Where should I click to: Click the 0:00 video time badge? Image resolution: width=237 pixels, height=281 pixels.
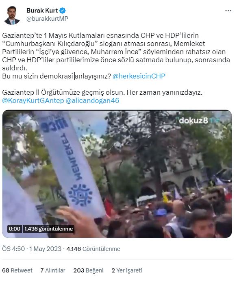15,229
